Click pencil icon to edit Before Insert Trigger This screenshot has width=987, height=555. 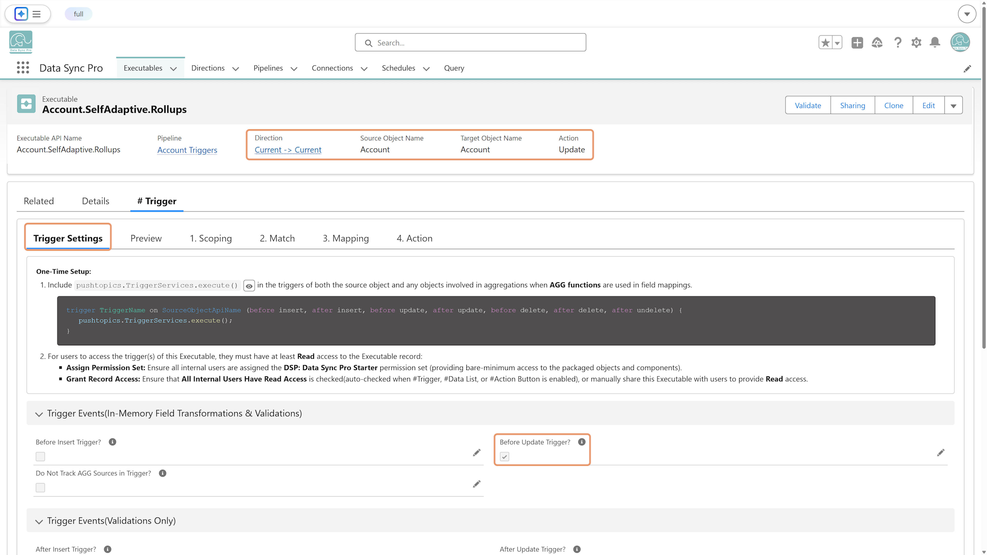click(477, 453)
